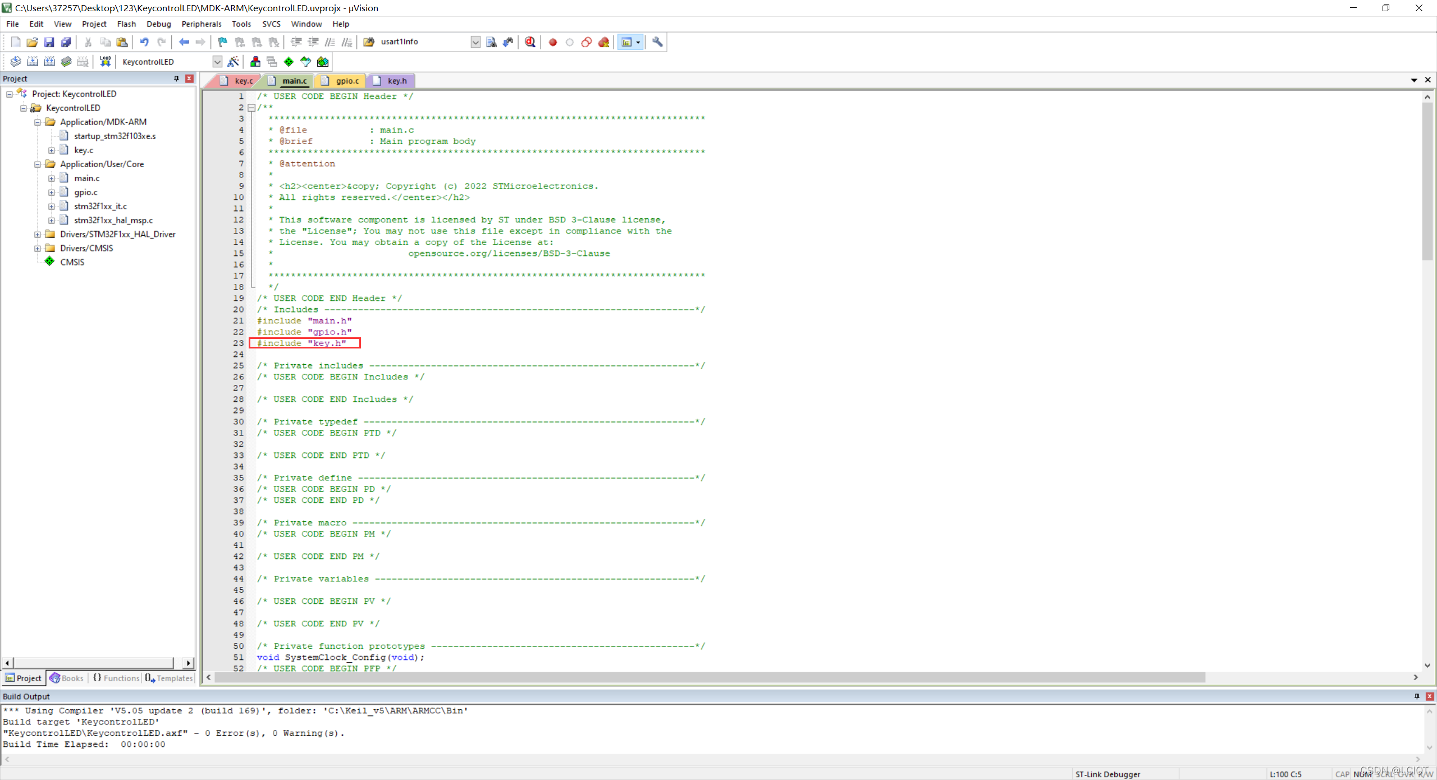Click the Build target toolbar icon

(x=33, y=62)
